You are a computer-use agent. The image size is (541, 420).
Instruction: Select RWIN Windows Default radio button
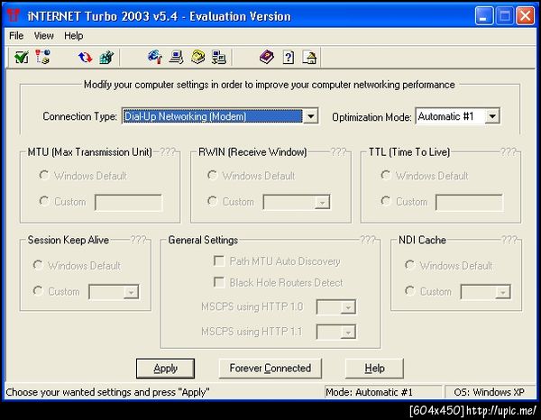[213, 175]
